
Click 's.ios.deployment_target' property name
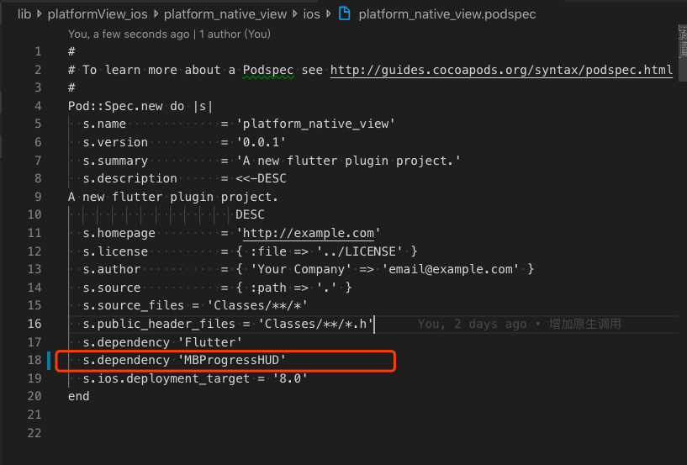[x=166, y=378]
